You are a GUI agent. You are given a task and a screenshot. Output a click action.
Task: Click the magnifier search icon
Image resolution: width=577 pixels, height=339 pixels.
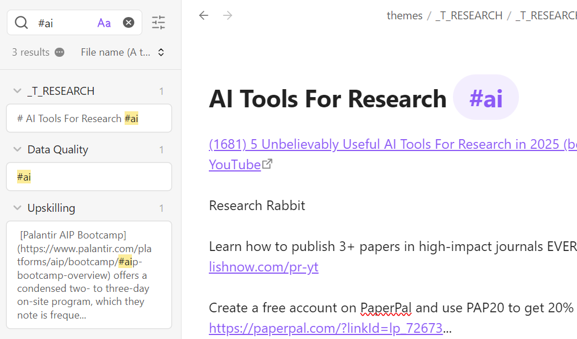(x=22, y=23)
